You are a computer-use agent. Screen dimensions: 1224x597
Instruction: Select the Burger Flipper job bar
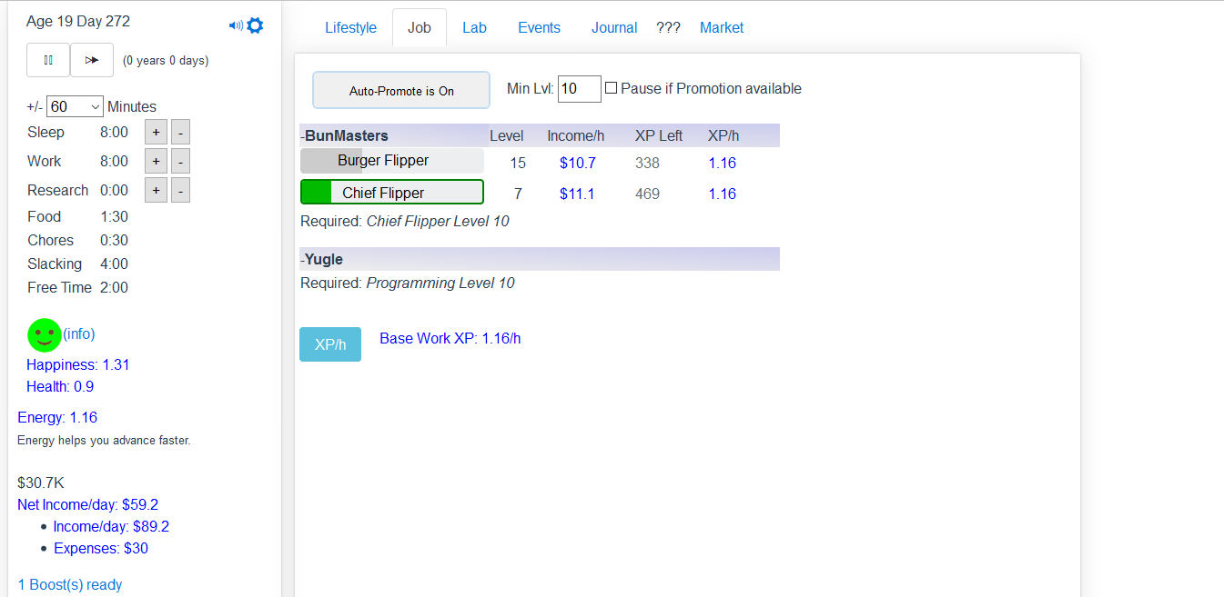click(392, 161)
